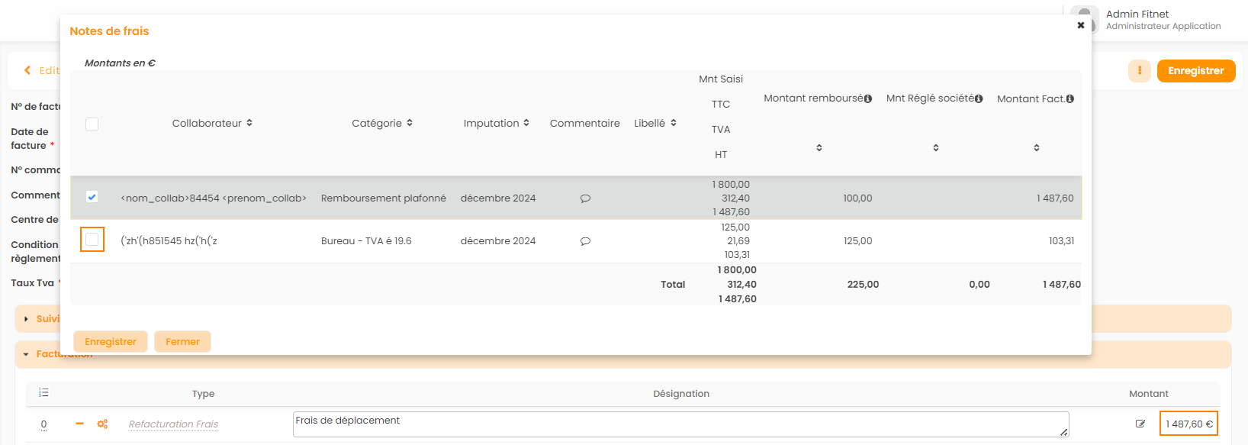Click the Frais de déplacement designation field

679,424
